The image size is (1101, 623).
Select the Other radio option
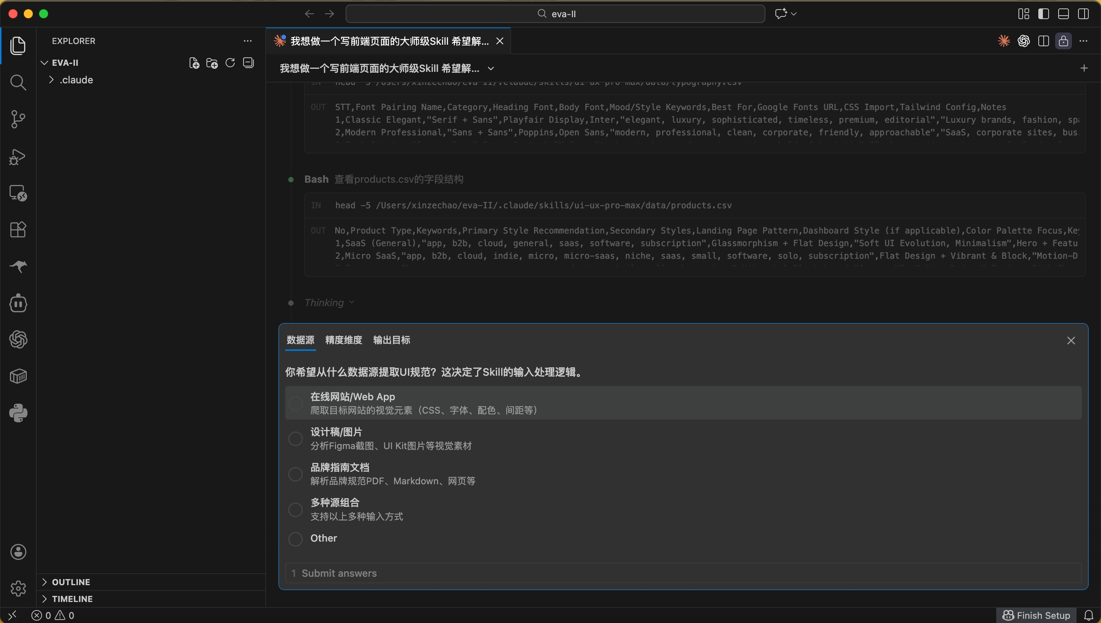point(295,539)
